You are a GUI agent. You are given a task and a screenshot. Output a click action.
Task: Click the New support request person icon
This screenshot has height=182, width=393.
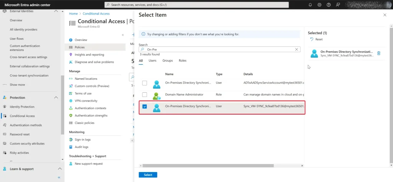tap(71, 164)
